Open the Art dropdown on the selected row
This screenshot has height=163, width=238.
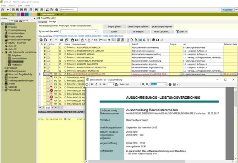pyautogui.click(x=221, y=74)
